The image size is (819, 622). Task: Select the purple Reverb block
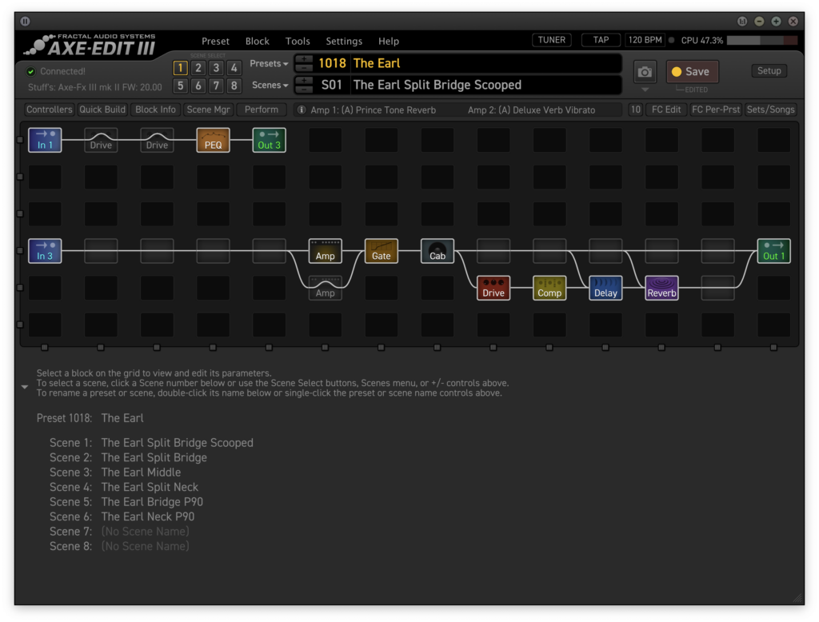[x=661, y=288]
